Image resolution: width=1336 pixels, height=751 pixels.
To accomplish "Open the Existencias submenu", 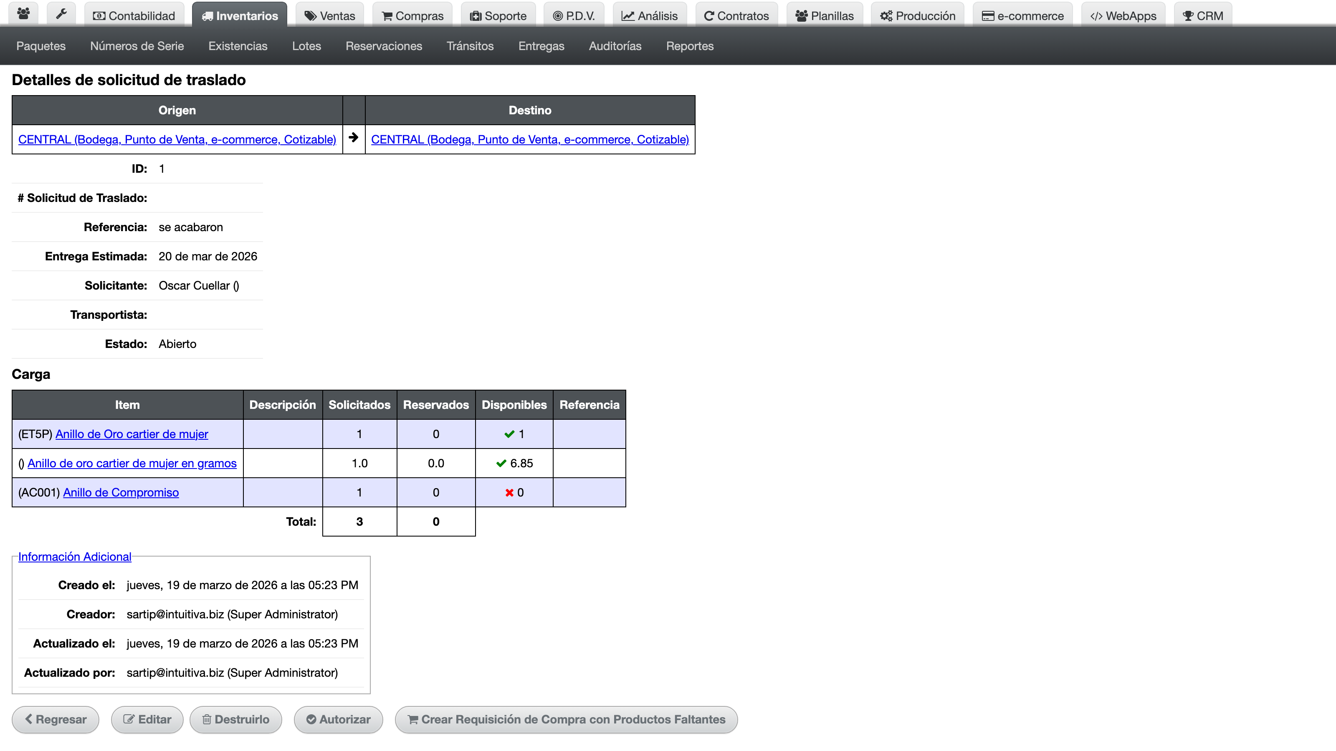I will [238, 46].
